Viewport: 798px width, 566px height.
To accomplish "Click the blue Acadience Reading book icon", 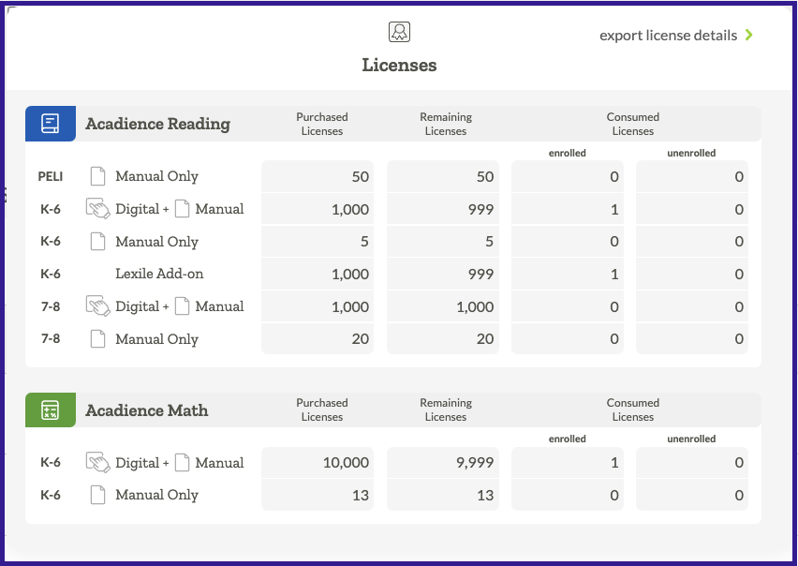I will click(50, 123).
